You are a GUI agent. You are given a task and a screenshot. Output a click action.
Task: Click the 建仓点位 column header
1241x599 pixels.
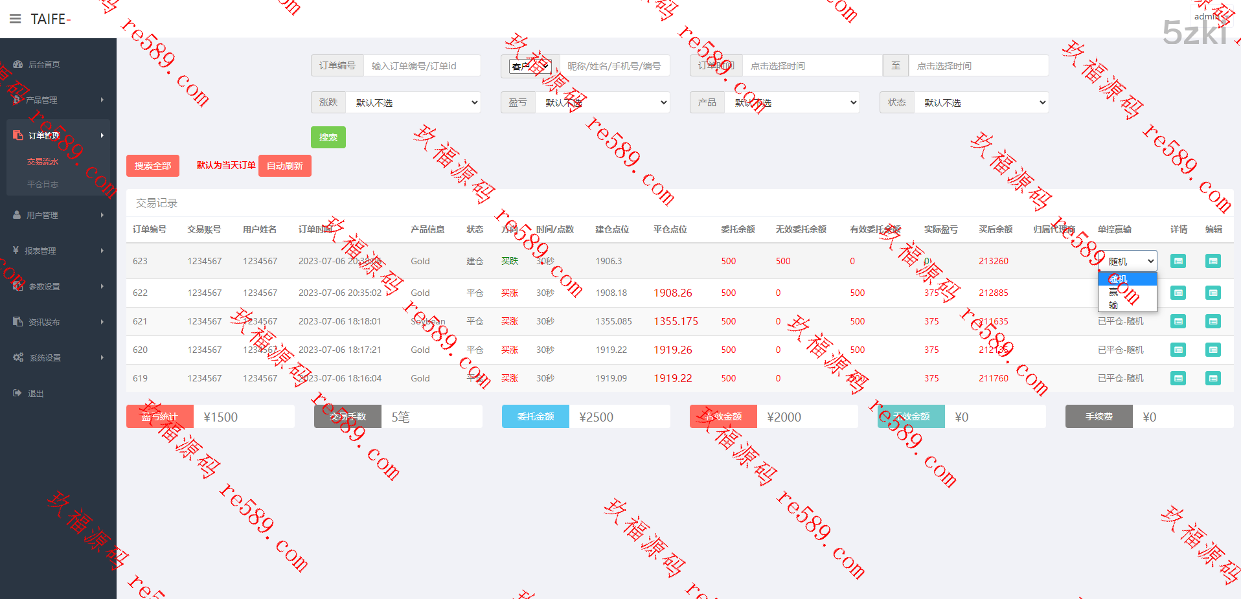pyautogui.click(x=612, y=229)
